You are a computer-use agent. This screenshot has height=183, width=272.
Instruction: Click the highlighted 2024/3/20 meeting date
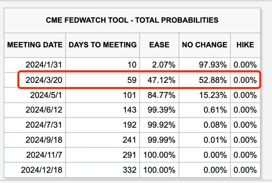(44, 80)
